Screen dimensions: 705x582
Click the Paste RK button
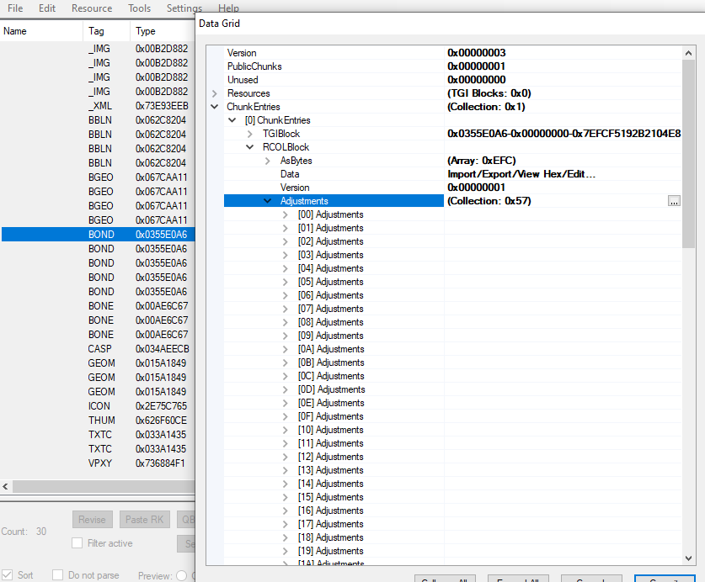144,520
